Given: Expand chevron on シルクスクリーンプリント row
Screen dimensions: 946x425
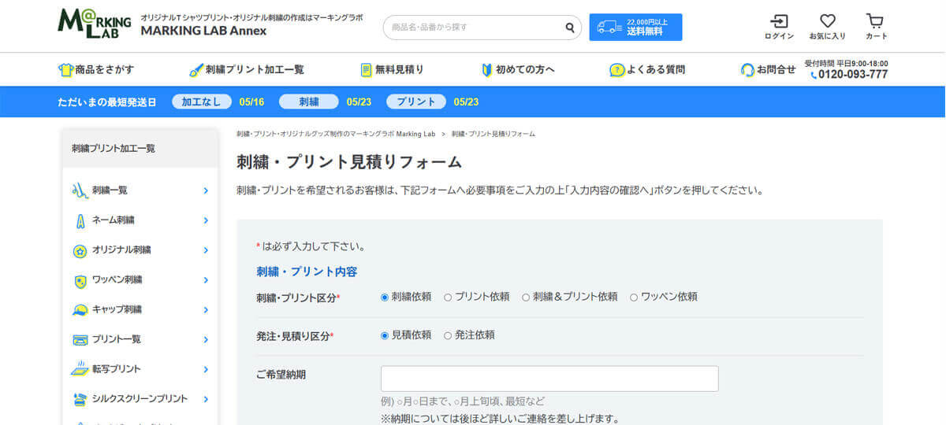Looking at the screenshot, I should [206, 399].
